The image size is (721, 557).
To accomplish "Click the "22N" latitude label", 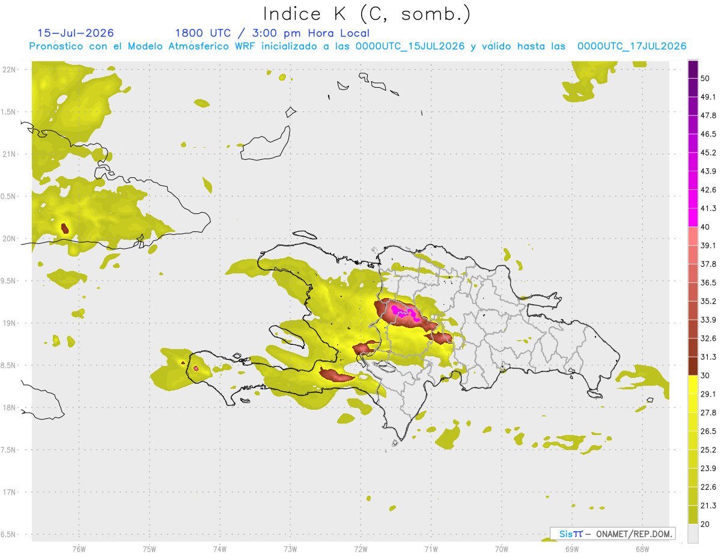I will pos(10,70).
